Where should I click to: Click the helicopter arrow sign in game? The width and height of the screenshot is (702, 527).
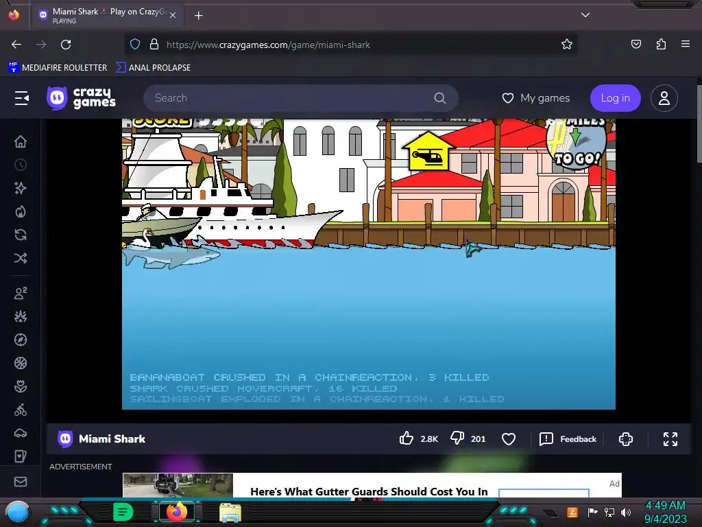(x=428, y=150)
